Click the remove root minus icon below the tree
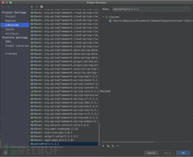Screen dimensions: 193x157 click(118, 146)
